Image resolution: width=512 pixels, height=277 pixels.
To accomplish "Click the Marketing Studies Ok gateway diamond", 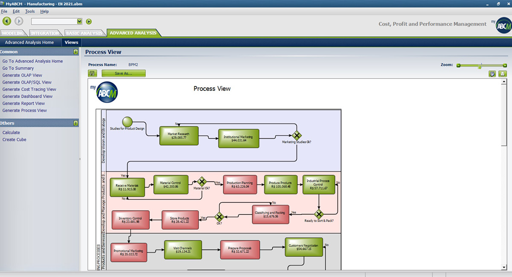I will 297,135.
